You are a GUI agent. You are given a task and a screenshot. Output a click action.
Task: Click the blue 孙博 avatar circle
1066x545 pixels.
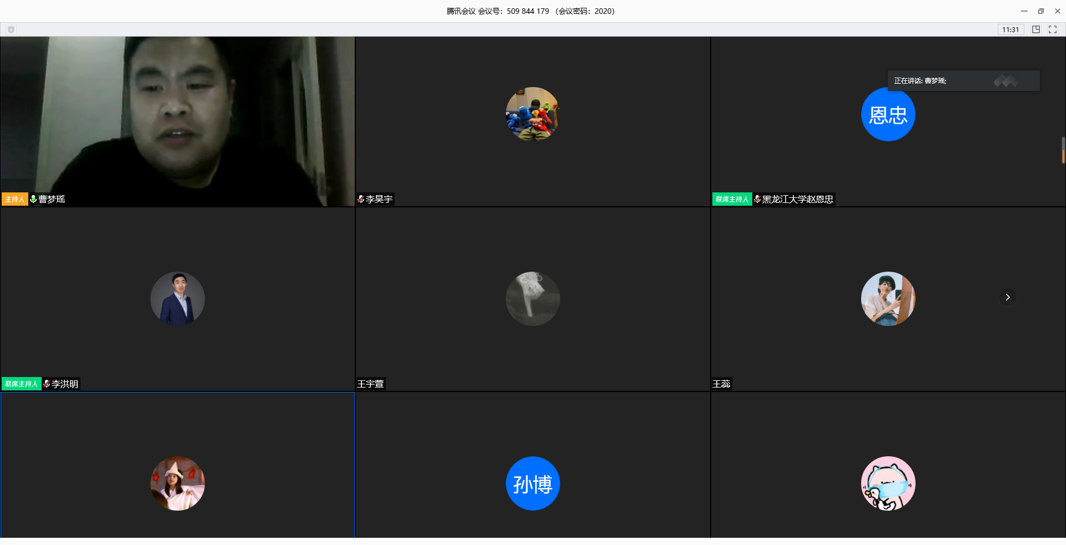[532, 483]
